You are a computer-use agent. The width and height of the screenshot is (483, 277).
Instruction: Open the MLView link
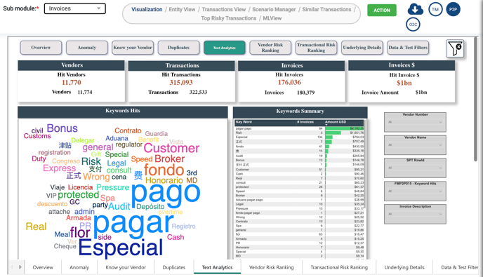[272, 18]
